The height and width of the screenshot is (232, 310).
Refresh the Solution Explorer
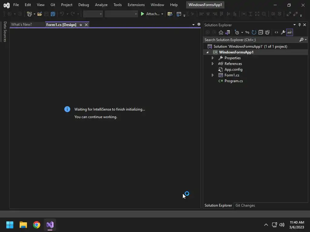point(254,32)
